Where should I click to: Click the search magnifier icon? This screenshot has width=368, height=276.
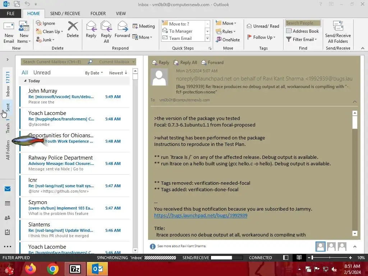(90, 62)
